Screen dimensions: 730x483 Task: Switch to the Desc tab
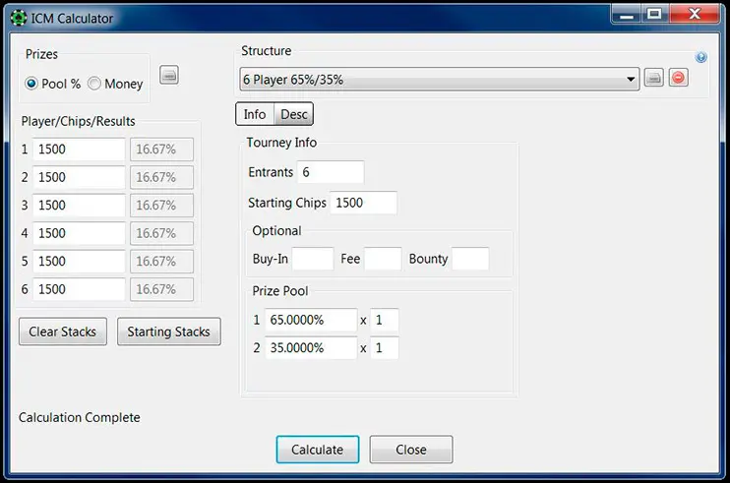click(294, 114)
